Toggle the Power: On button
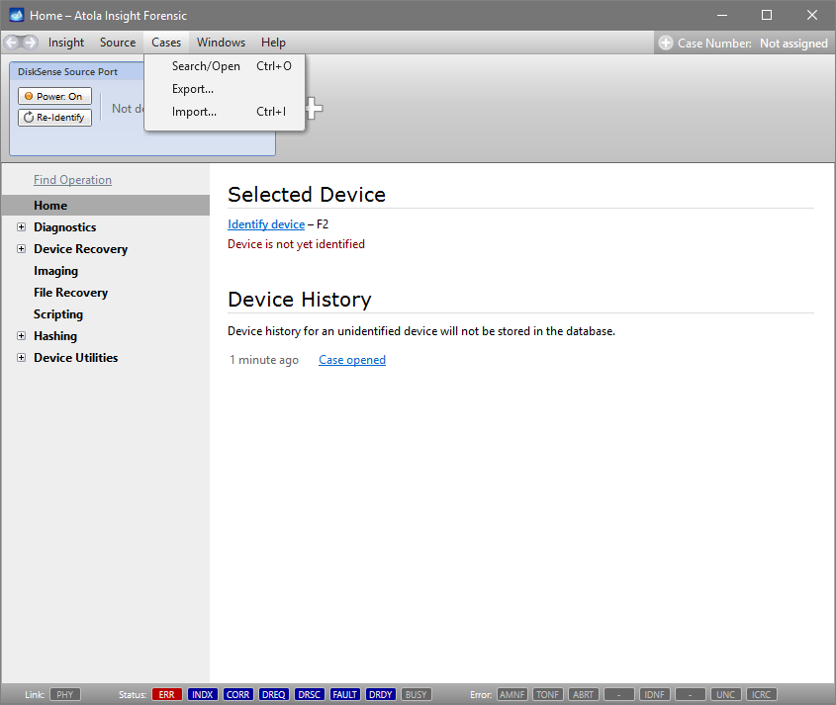 point(54,96)
